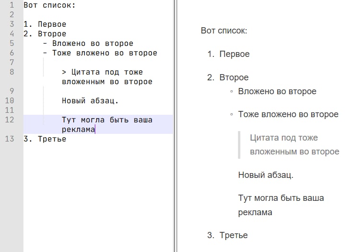Viewport: 361px width, 252px height.
Task: Click line number 11 in gutter
Action: 10,110
